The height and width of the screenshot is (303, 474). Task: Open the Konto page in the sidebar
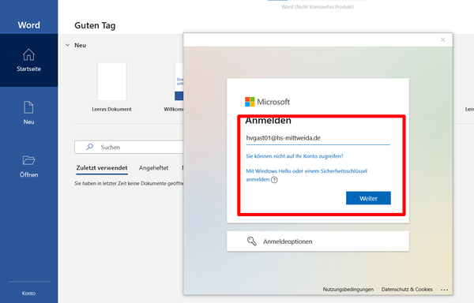point(28,293)
